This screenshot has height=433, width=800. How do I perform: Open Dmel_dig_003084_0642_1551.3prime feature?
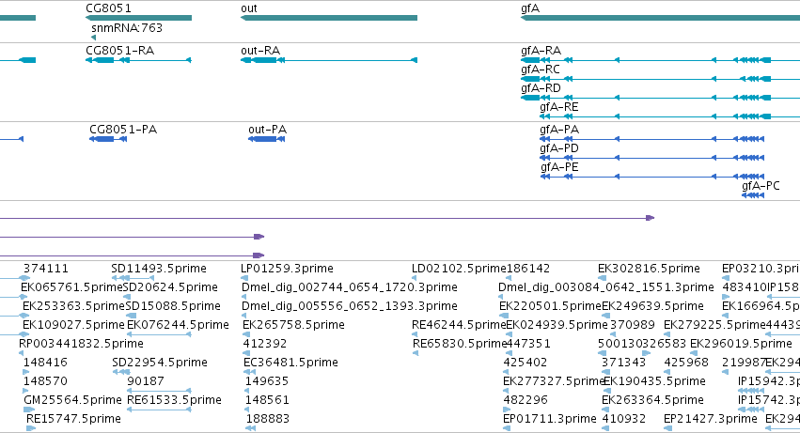point(606,287)
